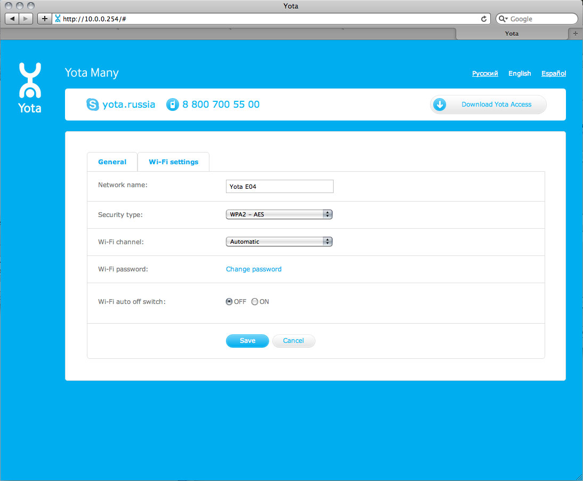The image size is (583, 481).
Task: Open the Security type dropdown
Action: 279,214
